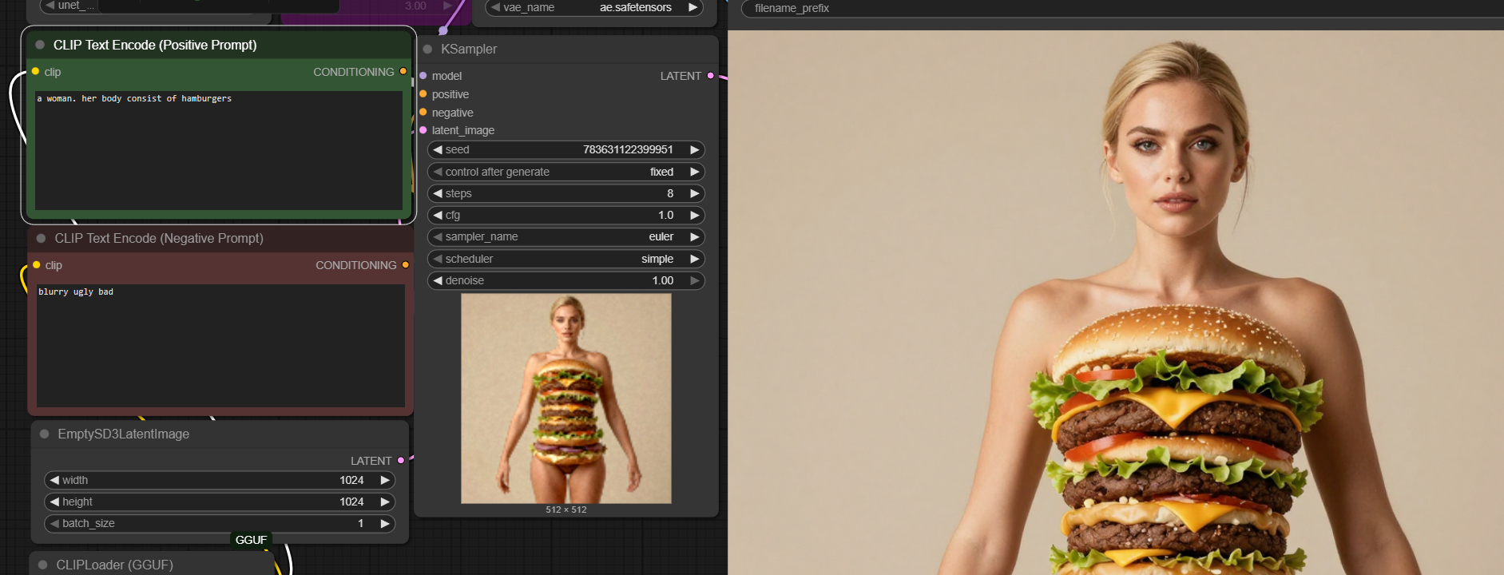1504x575 pixels.
Task: Select the KSampler node title
Action: [x=469, y=49]
